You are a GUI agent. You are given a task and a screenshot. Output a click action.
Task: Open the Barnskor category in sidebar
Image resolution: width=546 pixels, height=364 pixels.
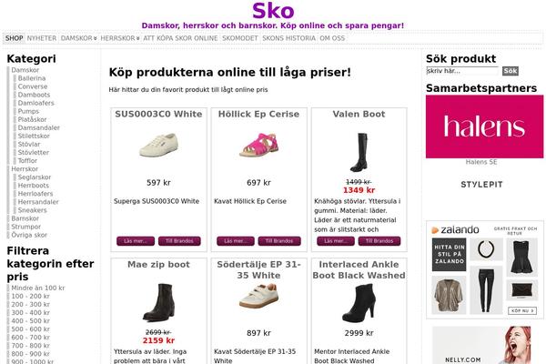[x=25, y=218]
